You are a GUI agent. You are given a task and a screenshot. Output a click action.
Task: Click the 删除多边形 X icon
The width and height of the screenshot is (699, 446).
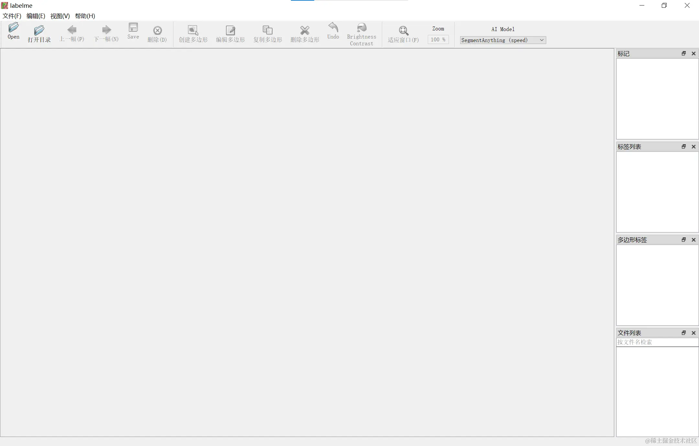tap(305, 30)
